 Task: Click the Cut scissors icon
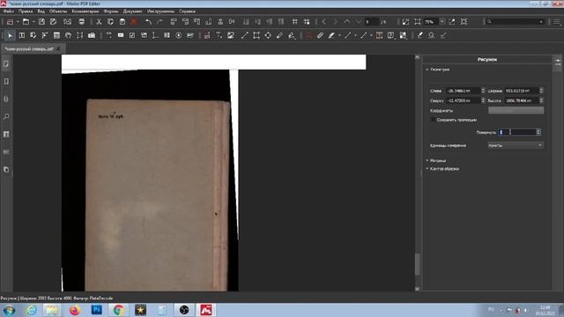(x=99, y=22)
